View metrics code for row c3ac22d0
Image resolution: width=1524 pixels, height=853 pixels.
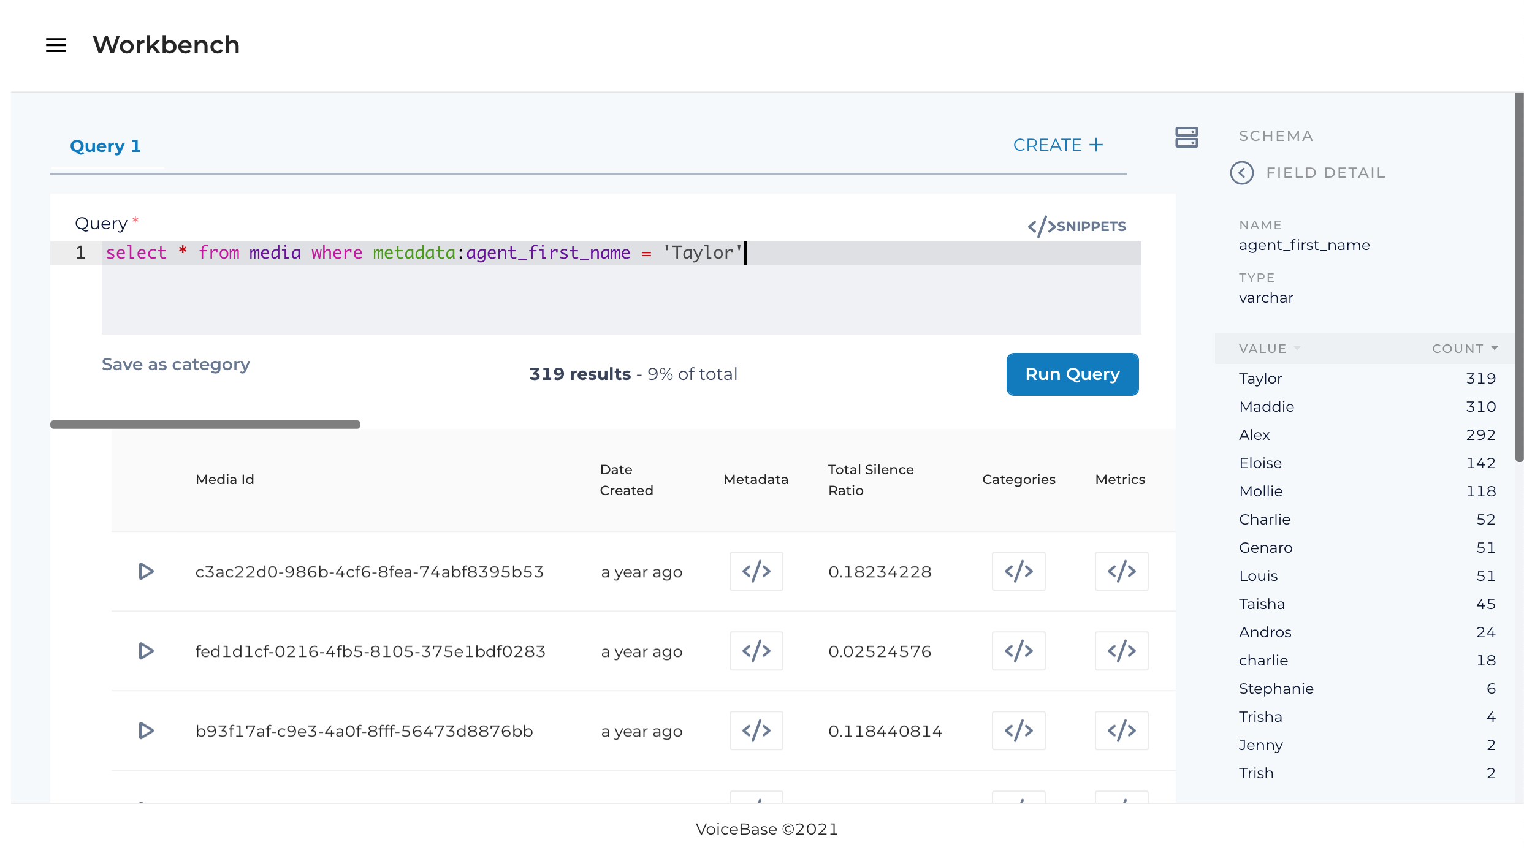point(1121,572)
